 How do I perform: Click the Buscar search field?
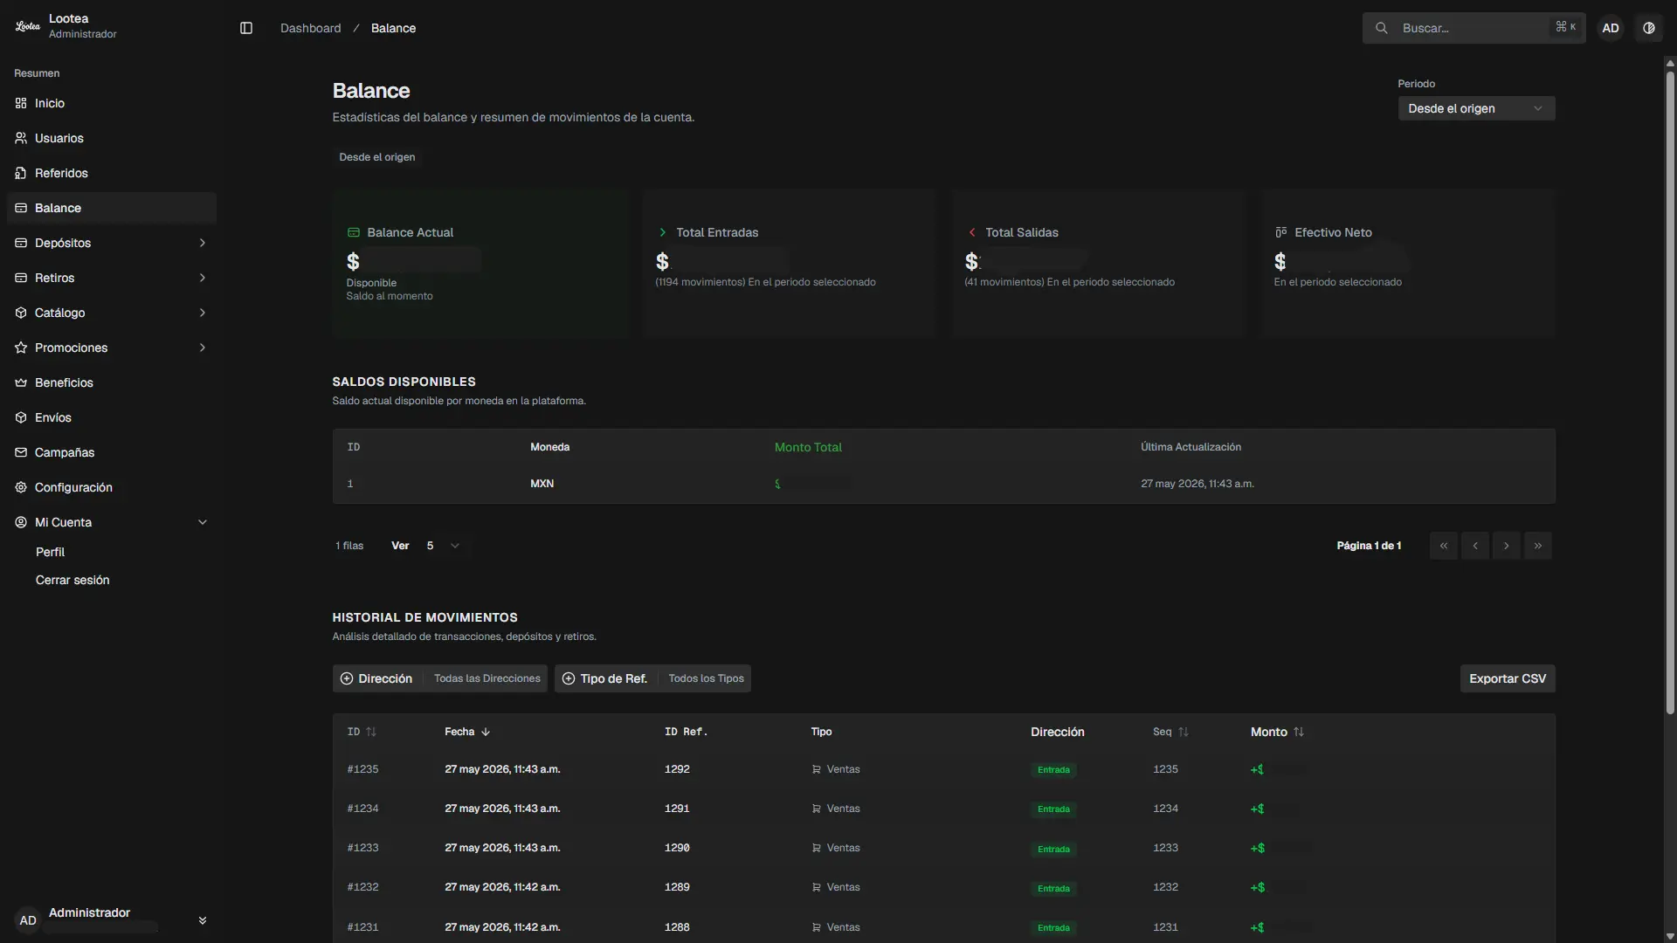[1474, 28]
